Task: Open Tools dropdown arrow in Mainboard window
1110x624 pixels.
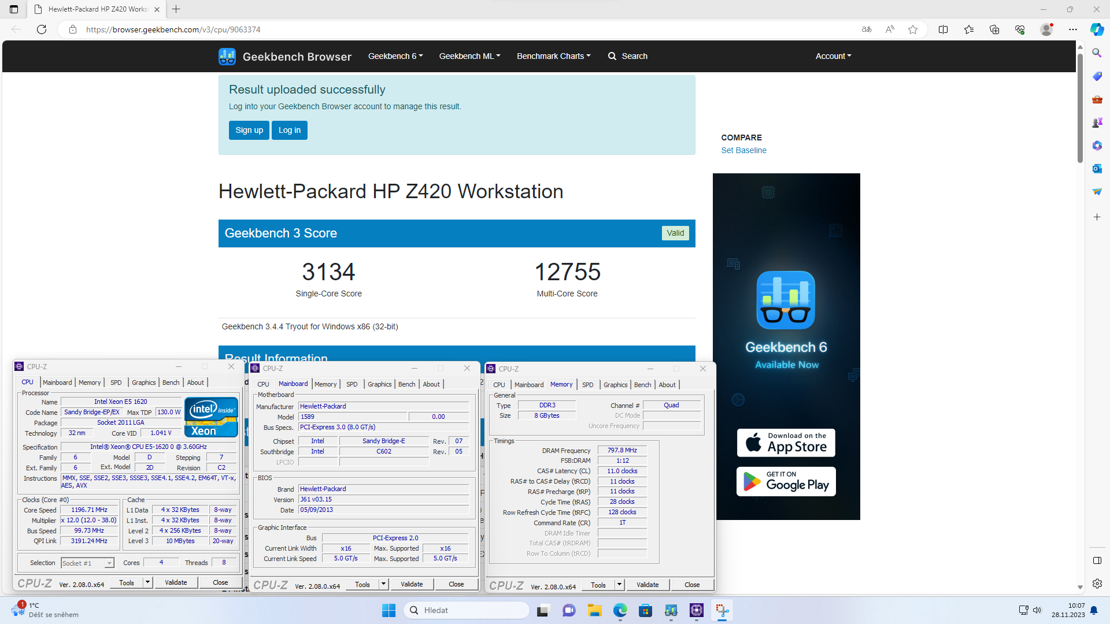Action: pos(383,584)
